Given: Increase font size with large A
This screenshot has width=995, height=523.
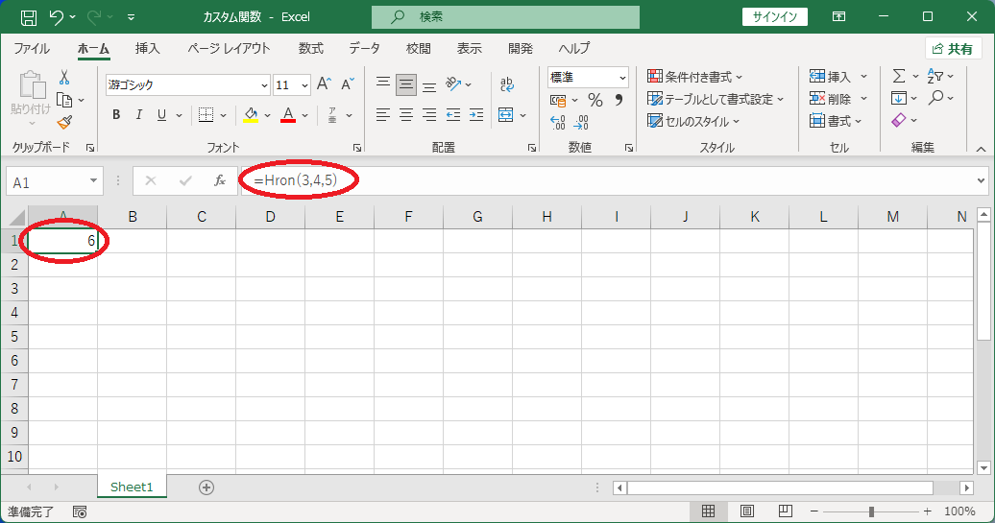Looking at the screenshot, I should [324, 83].
